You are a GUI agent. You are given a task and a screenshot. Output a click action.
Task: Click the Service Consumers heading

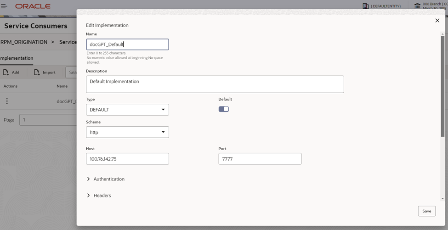pyautogui.click(x=36, y=26)
